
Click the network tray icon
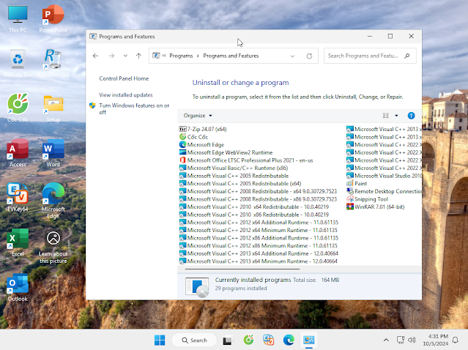click(401, 340)
